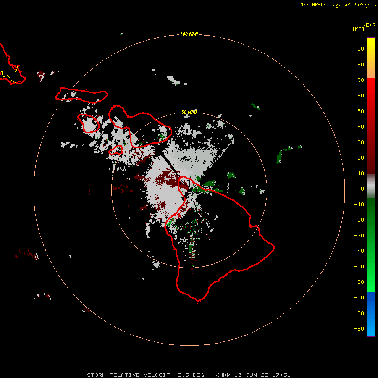378x378 pixels.
Task: Click the -90 knot scale label
Action: coord(359,329)
